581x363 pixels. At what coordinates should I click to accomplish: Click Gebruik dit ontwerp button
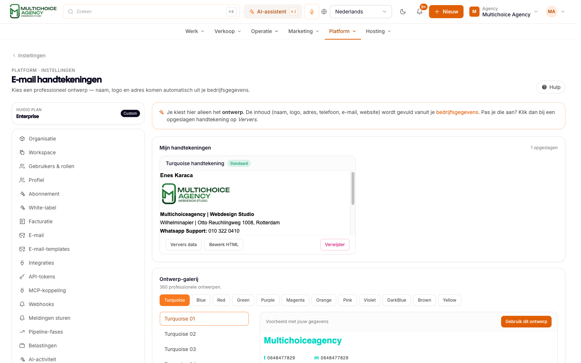tap(526, 322)
